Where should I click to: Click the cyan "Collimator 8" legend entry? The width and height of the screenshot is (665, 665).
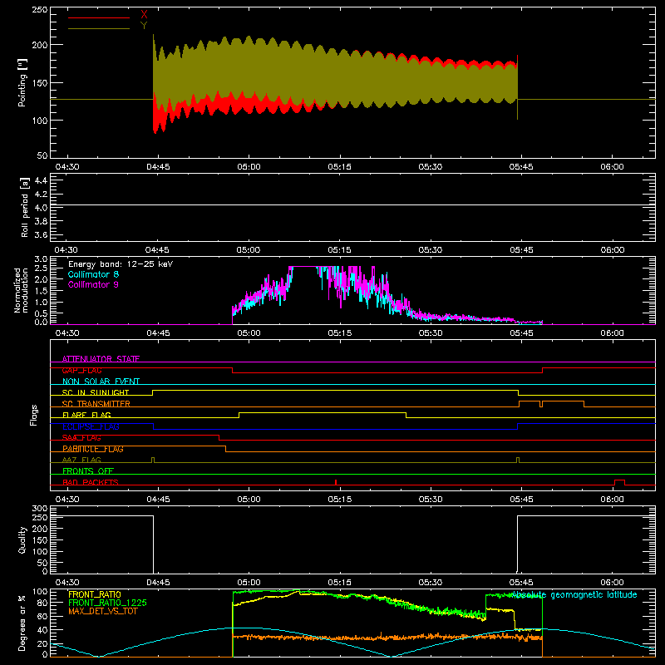(x=93, y=274)
